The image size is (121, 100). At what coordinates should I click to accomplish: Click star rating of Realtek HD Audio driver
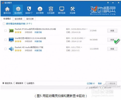pos(18,51)
